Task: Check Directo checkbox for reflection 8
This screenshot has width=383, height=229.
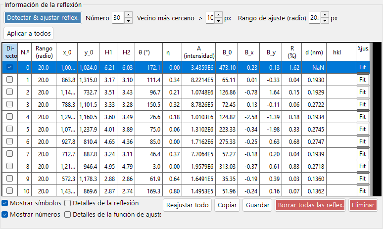Action: click(x=9, y=166)
